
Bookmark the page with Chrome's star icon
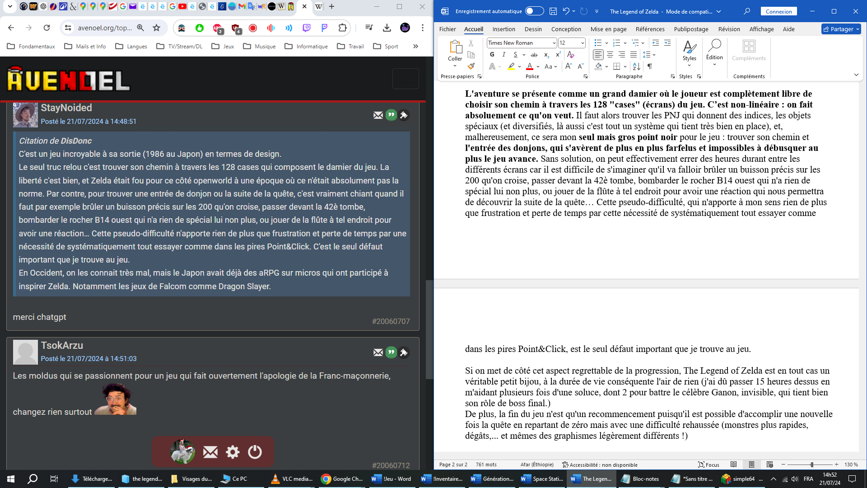[x=157, y=28]
